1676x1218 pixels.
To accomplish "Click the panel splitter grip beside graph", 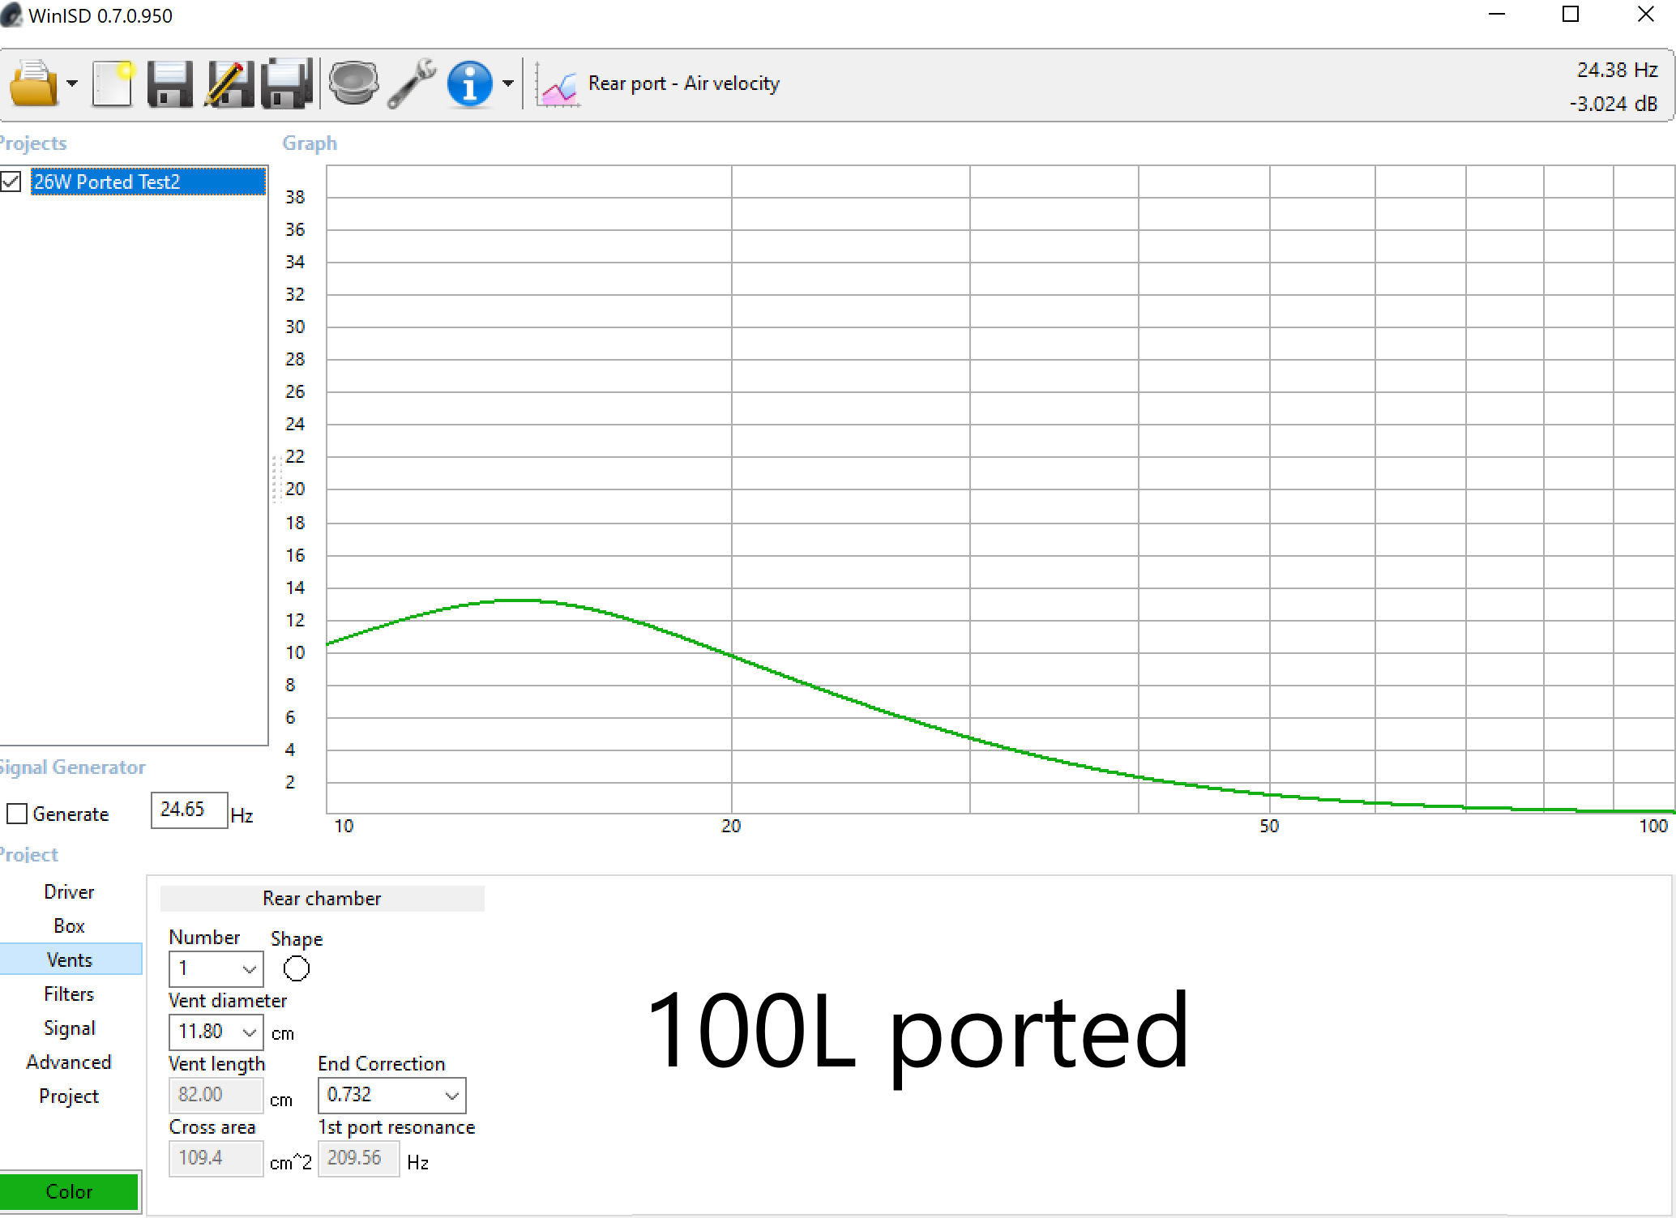I will (x=276, y=478).
